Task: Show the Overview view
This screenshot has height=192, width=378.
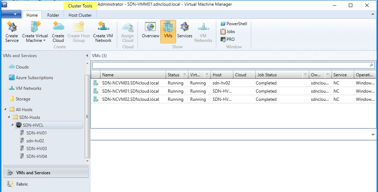Action: (150, 31)
